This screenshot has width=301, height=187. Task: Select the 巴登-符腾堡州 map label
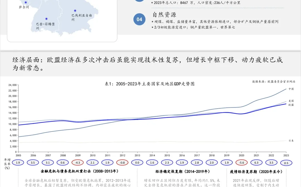(45, 26)
